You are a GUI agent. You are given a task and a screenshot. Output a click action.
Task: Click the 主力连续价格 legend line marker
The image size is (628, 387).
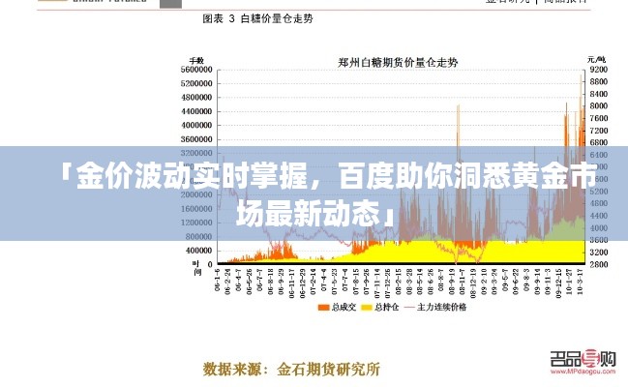pos(409,308)
